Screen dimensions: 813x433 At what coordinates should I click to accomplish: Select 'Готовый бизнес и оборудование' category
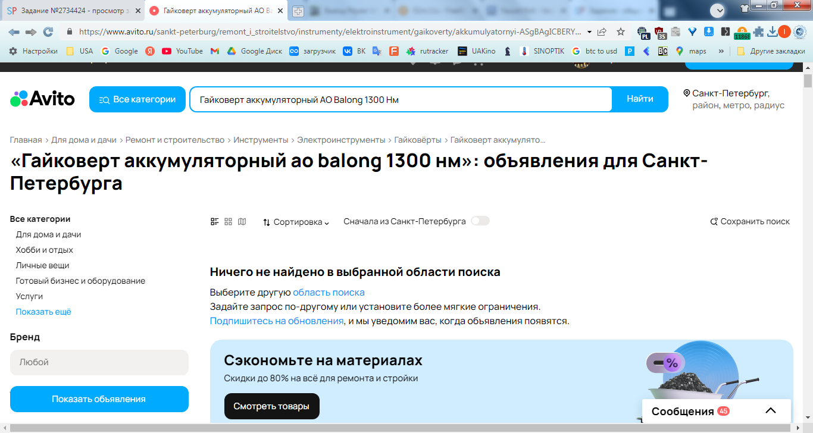80,281
